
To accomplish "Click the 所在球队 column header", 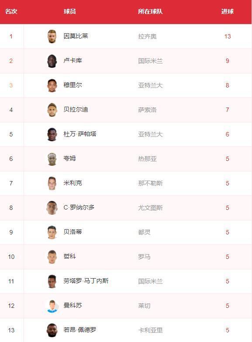I will (150, 11).
